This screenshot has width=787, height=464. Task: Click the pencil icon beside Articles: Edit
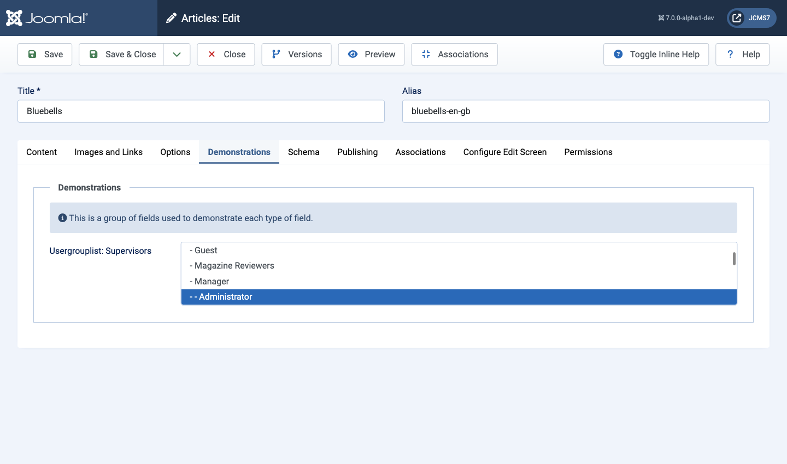tap(171, 18)
